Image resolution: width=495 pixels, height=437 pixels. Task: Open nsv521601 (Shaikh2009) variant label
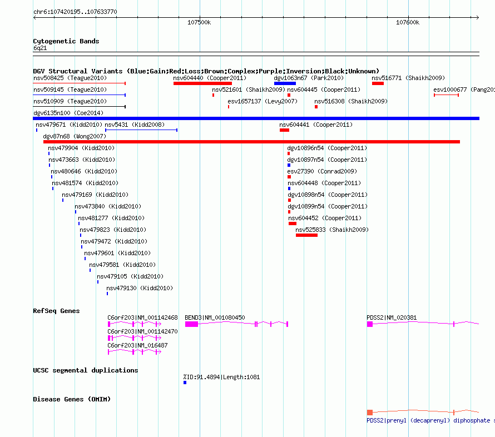pyautogui.click(x=249, y=90)
